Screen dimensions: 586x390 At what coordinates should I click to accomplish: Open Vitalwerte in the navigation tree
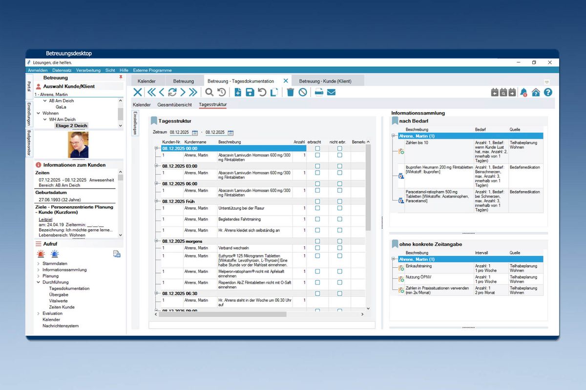[59, 301]
